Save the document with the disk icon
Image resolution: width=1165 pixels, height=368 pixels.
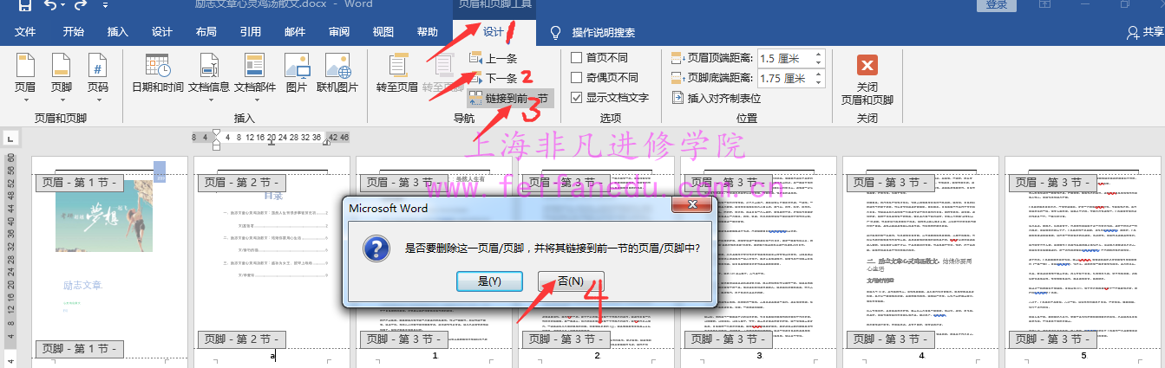click(24, 6)
